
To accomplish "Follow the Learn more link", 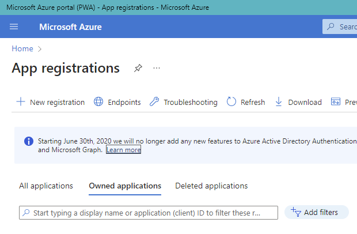I will click(123, 150).
